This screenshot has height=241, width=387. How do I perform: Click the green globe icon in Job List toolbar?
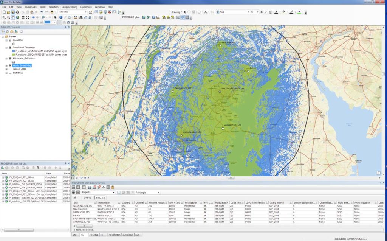(3, 168)
